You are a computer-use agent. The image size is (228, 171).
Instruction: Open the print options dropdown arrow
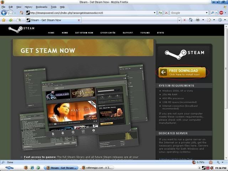(x=202, y=20)
